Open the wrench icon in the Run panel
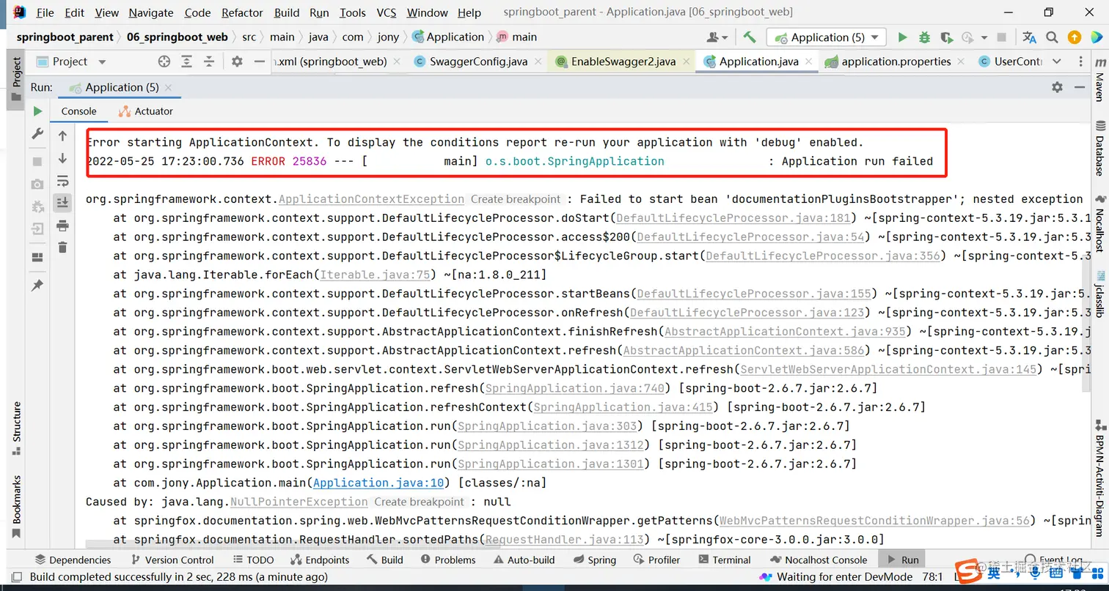 point(37,134)
